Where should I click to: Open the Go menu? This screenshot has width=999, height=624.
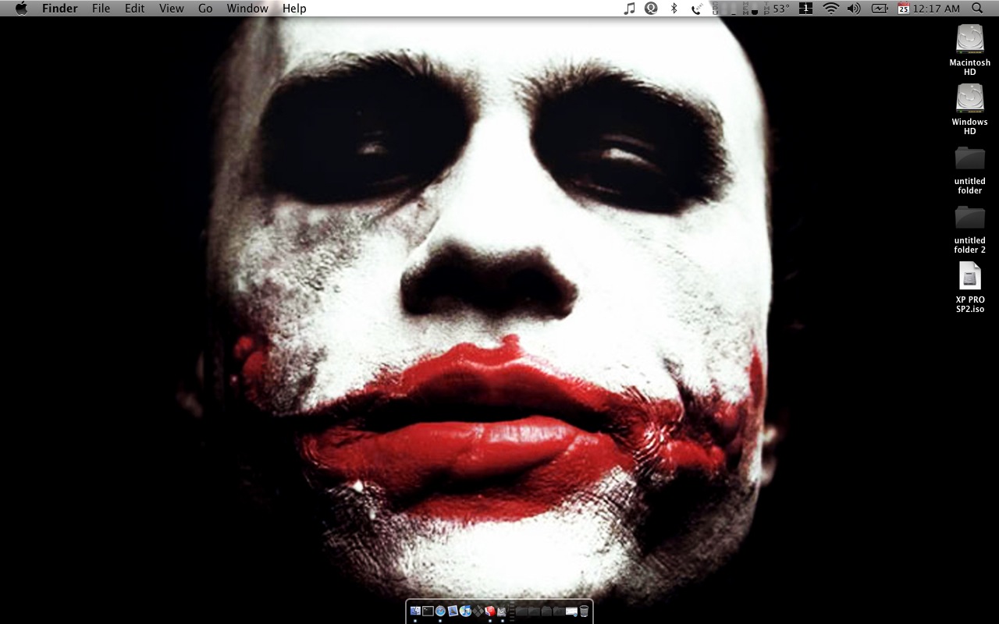point(205,9)
